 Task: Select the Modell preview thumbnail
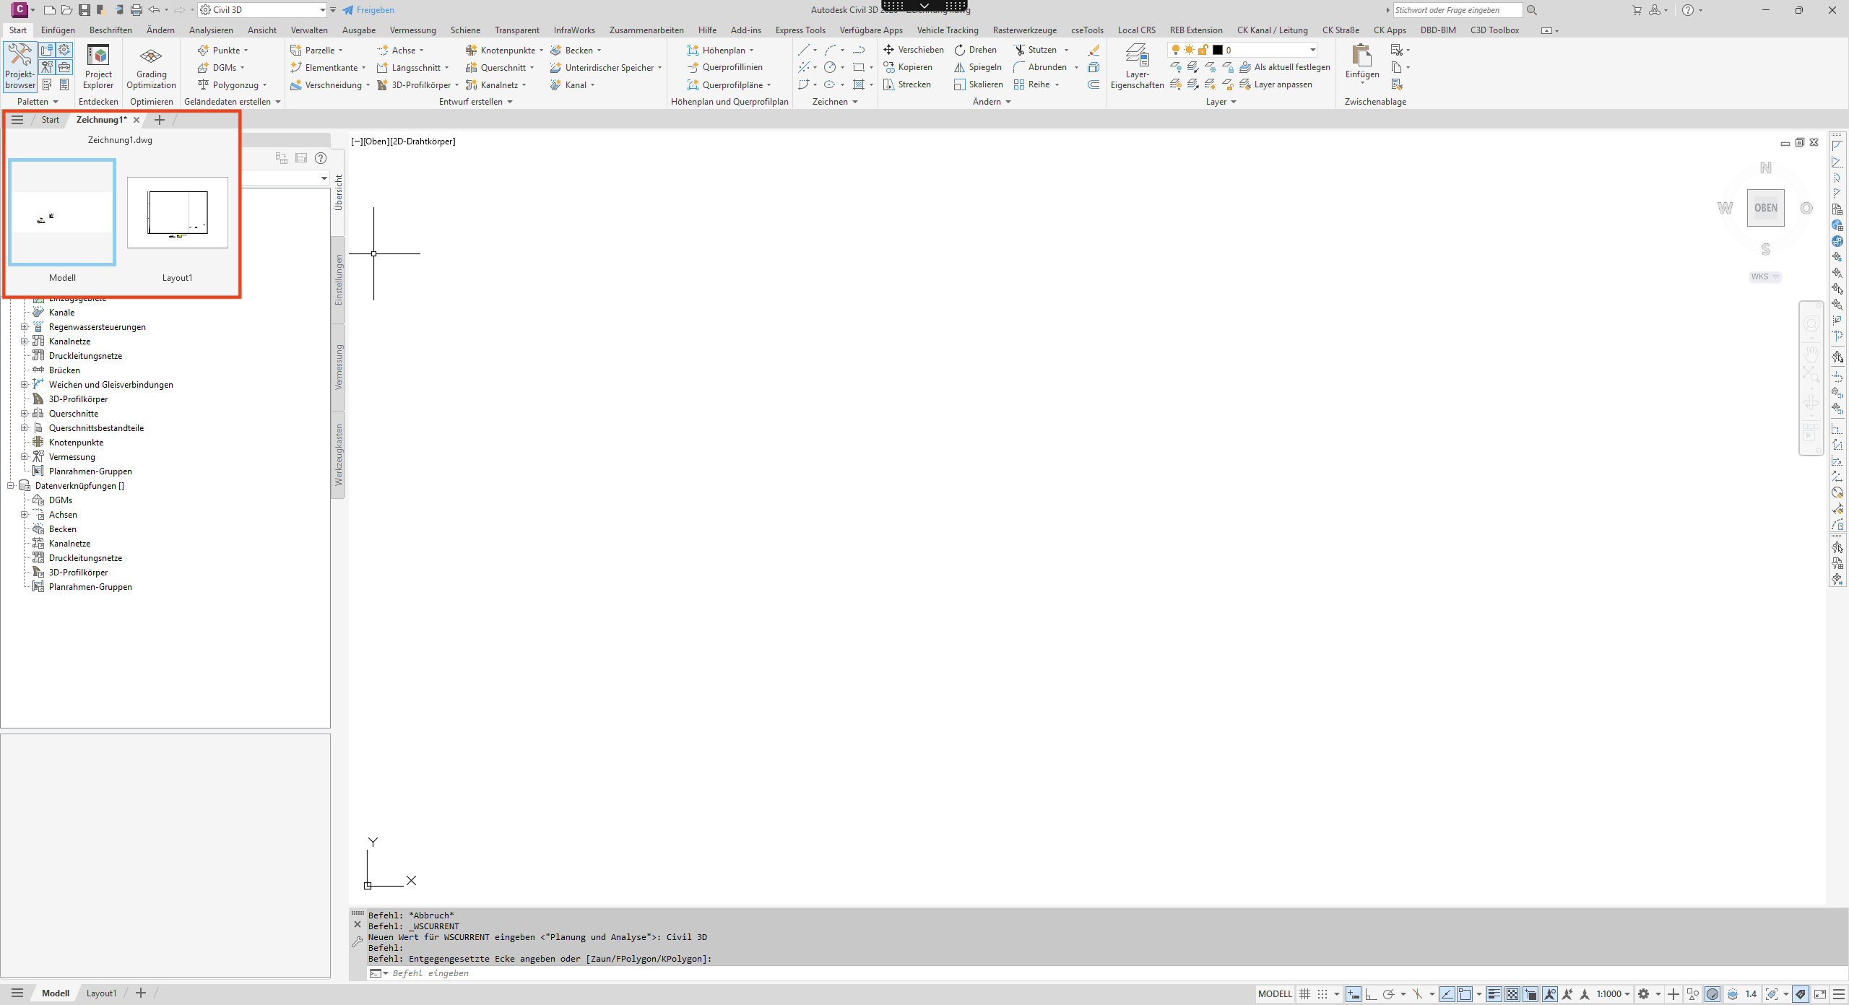62,212
